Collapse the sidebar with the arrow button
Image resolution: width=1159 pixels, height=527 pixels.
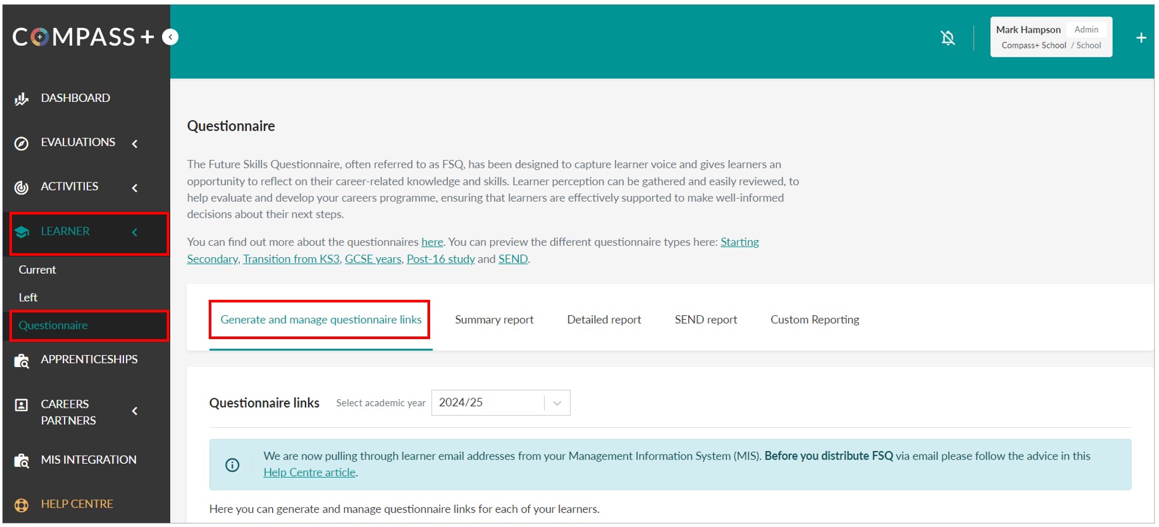click(x=171, y=37)
